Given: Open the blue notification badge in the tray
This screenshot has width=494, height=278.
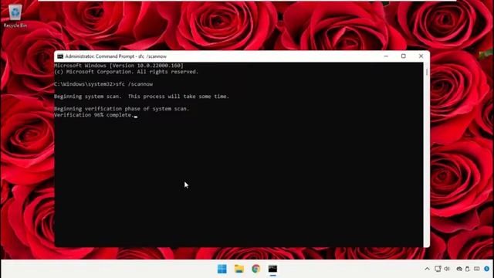Looking at the screenshot, I should (x=487, y=269).
